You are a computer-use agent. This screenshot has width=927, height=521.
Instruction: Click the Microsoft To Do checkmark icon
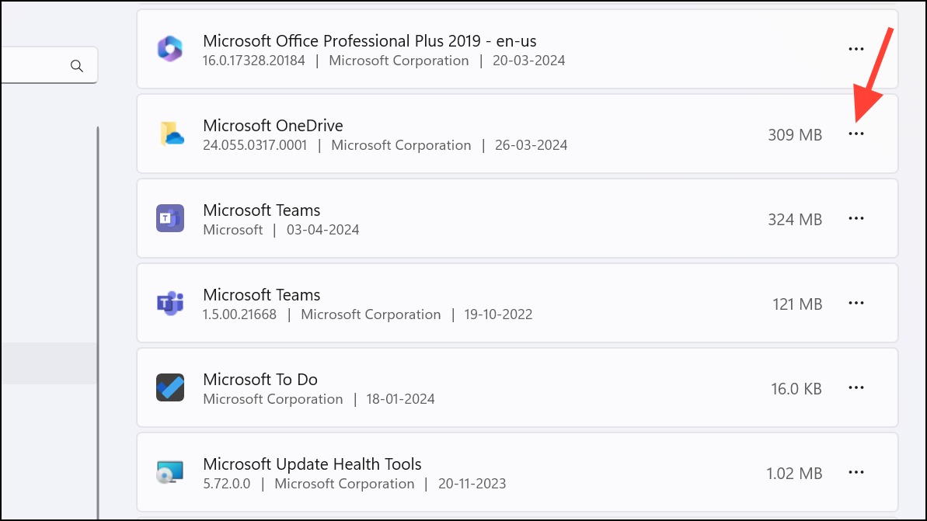[x=170, y=387]
